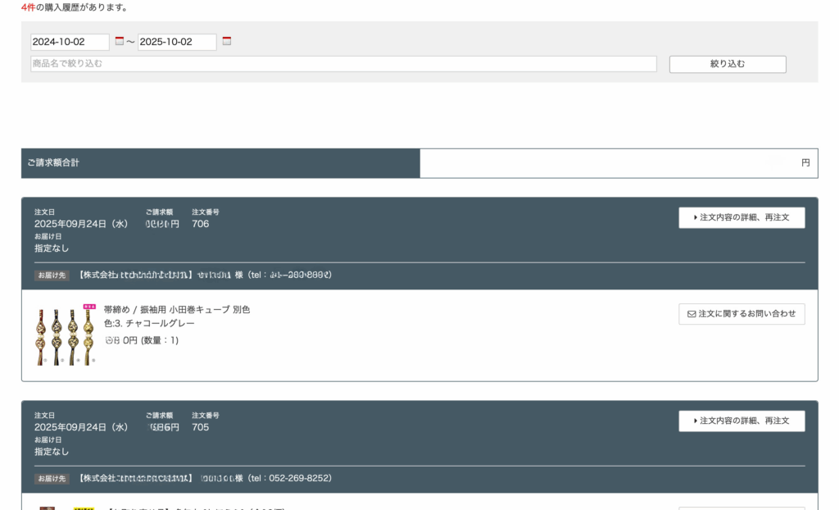Open the obijime product thumbnail image
The height and width of the screenshot is (510, 839).
click(x=65, y=337)
